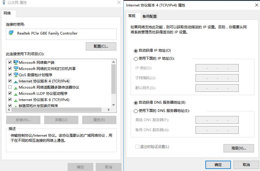Click the 以太网 属性 title bar icon
The image size is (260, 171).
point(4,3)
